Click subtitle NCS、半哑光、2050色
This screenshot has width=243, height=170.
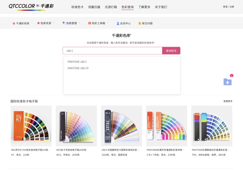[68, 155]
